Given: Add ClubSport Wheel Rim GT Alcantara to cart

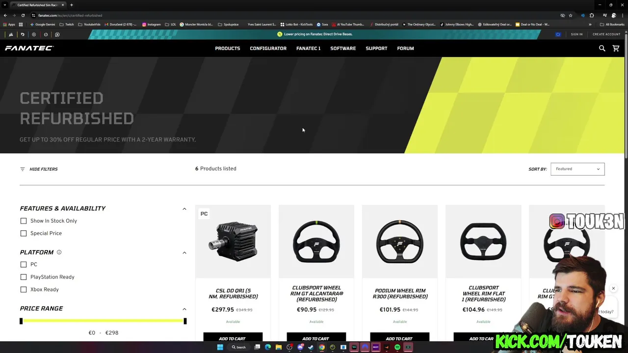Looking at the screenshot, I should point(316,338).
